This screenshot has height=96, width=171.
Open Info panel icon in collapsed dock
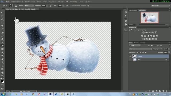(126, 25)
